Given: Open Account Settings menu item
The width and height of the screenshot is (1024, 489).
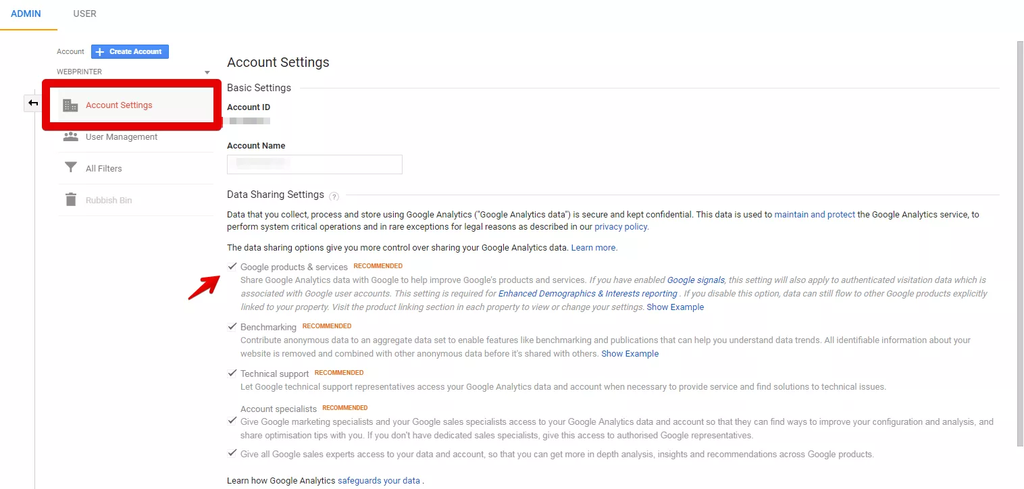Looking at the screenshot, I should pyautogui.click(x=119, y=105).
